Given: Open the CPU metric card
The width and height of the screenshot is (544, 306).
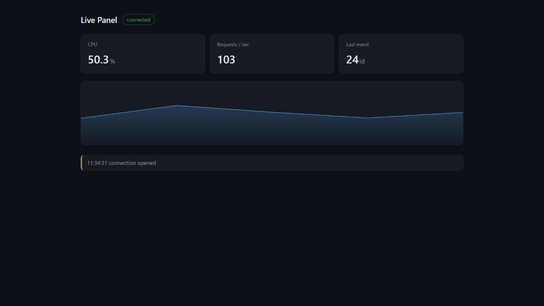Looking at the screenshot, I should (x=143, y=54).
